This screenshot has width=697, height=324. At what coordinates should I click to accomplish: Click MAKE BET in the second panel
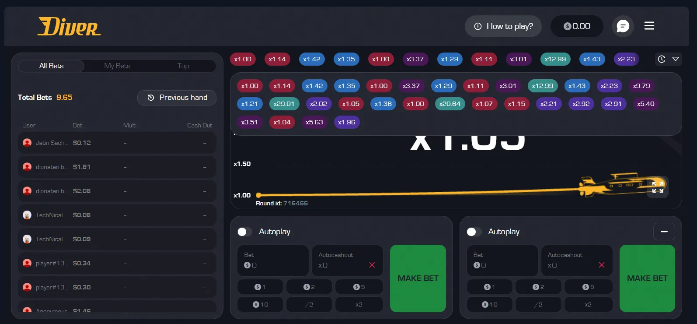[x=647, y=278]
